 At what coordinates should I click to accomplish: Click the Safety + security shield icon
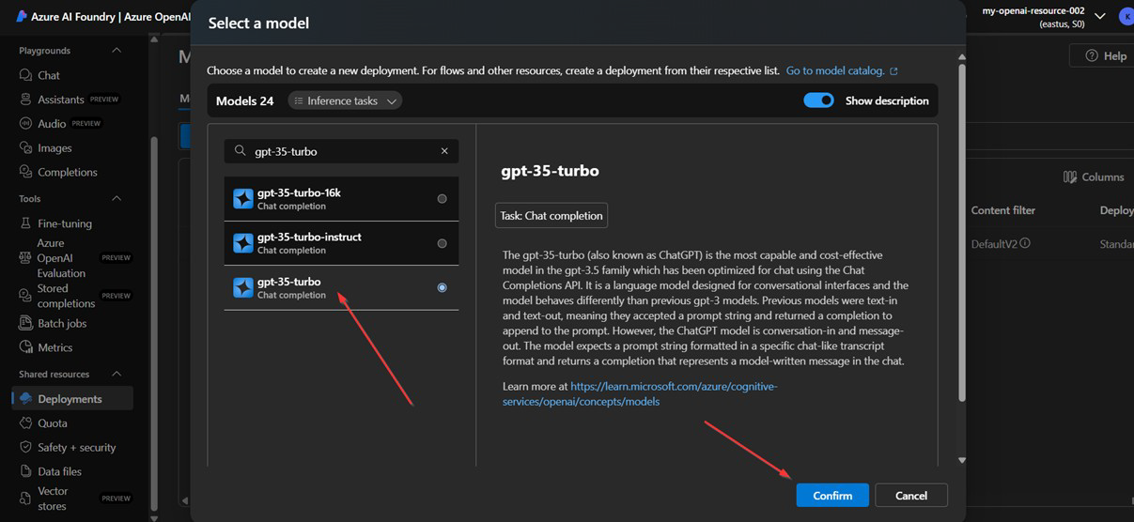[26, 448]
